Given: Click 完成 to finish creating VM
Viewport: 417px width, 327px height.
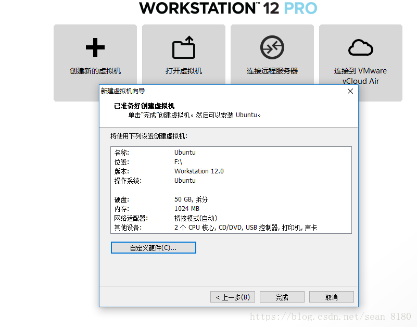Looking at the screenshot, I should point(282,297).
